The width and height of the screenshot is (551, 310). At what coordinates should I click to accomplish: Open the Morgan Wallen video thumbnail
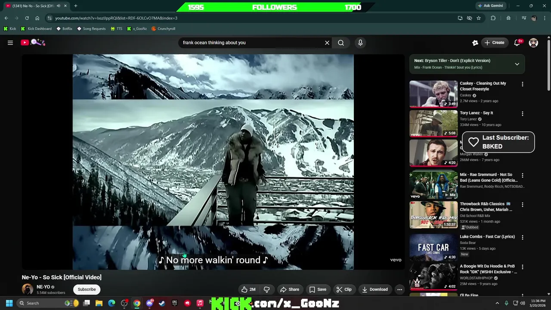click(433, 153)
